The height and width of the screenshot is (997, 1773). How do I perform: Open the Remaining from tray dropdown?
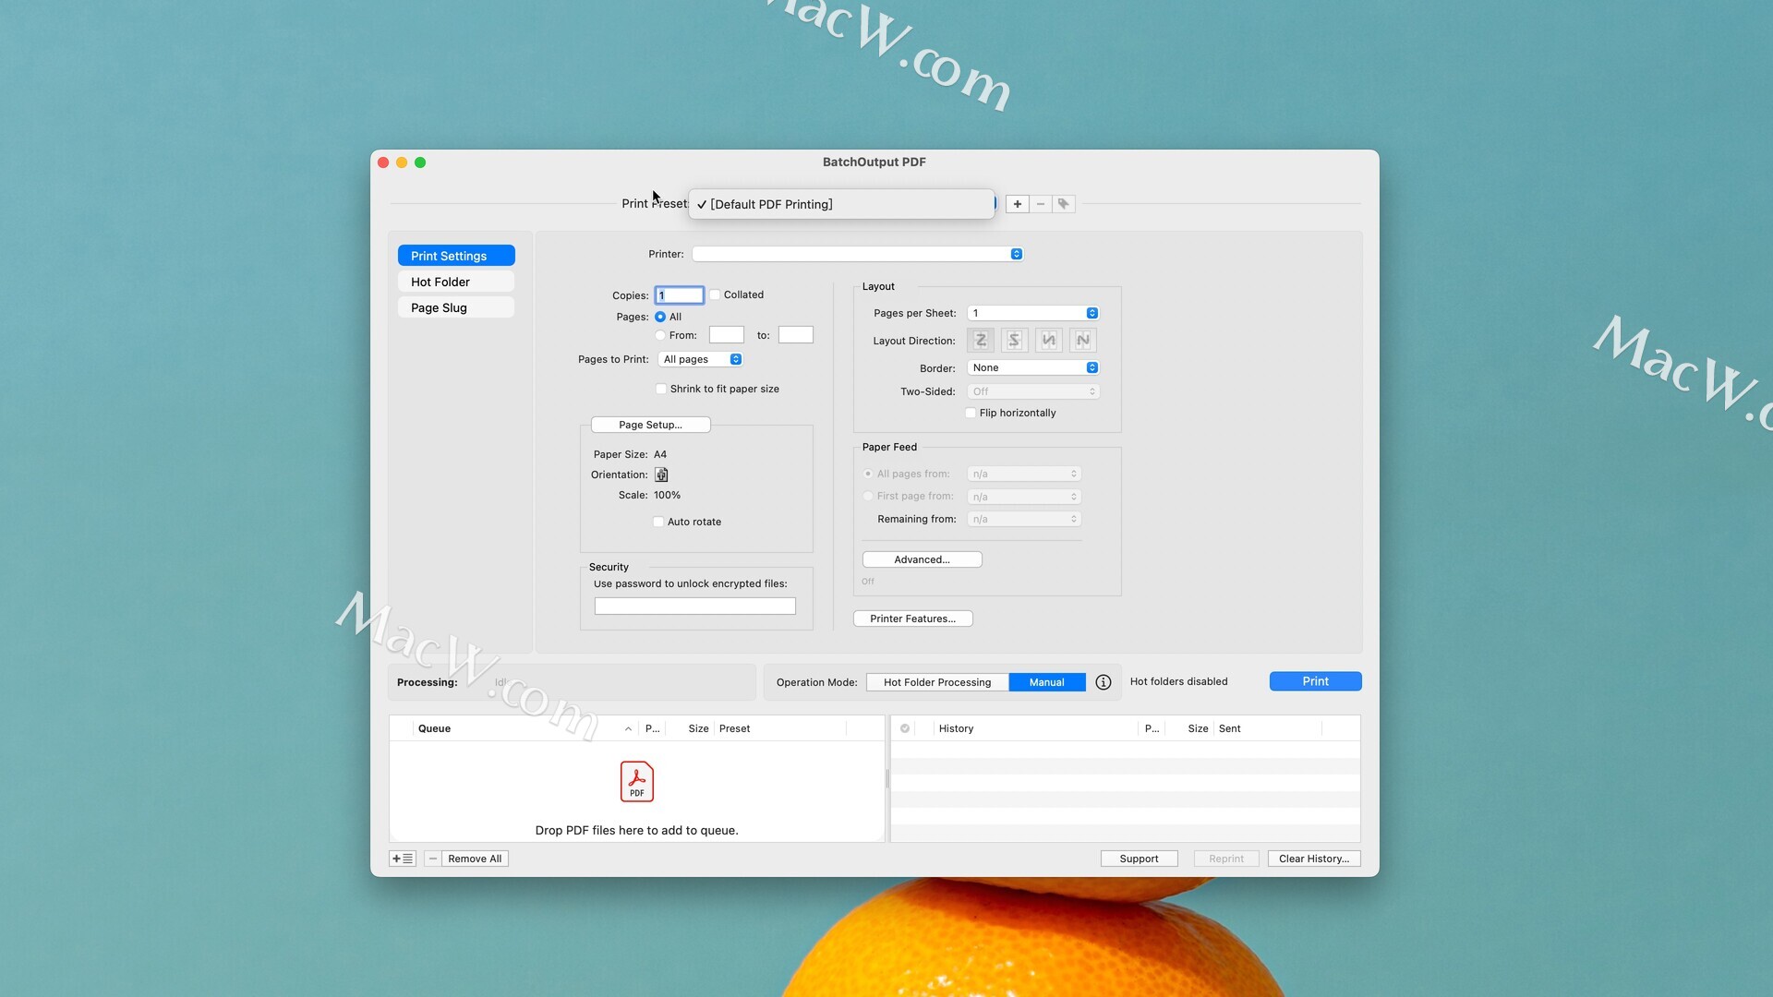pyautogui.click(x=1024, y=519)
